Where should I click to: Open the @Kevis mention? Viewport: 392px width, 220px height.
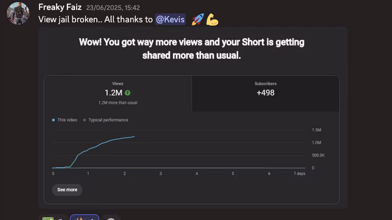(170, 20)
